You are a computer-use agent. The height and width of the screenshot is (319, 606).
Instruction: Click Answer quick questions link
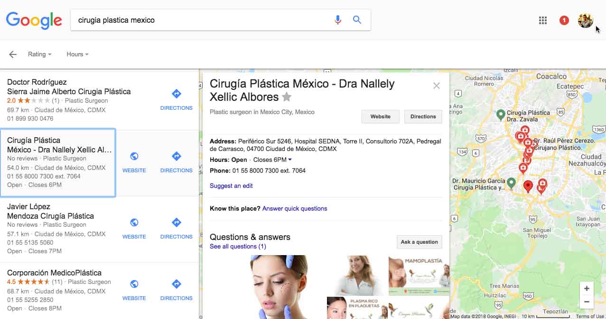pos(295,209)
